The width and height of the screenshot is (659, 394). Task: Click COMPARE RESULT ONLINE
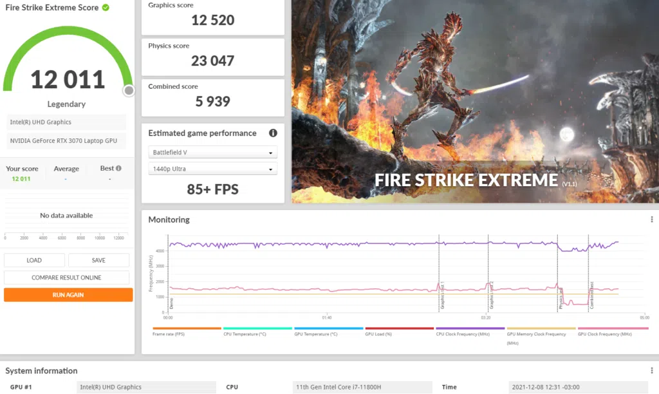click(x=68, y=277)
